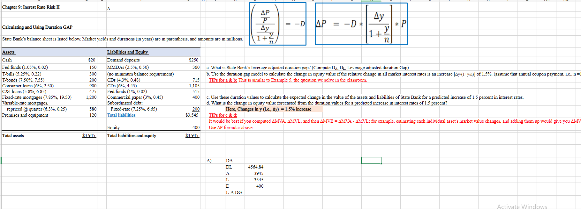Click the 'T-bonds (7.50%, 7.55)' cell
The width and height of the screenshot is (581, 209).
23,80
